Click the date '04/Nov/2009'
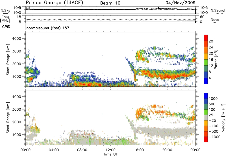The height and width of the screenshot is (156, 226). pos(181,3)
